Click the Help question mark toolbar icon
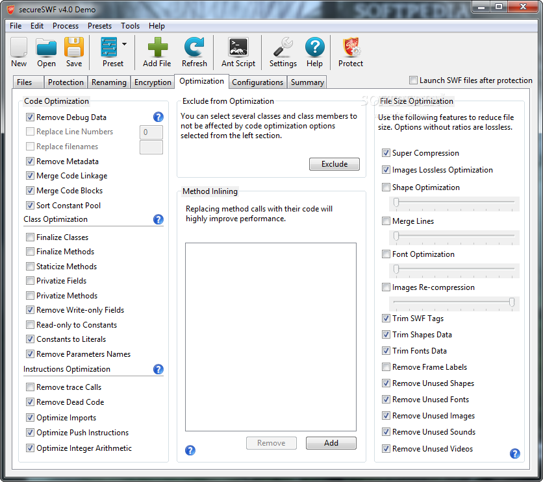This screenshot has height=482, width=543. point(315,47)
